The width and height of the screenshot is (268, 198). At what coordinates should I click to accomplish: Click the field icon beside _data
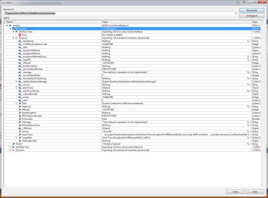(x=20, y=47)
